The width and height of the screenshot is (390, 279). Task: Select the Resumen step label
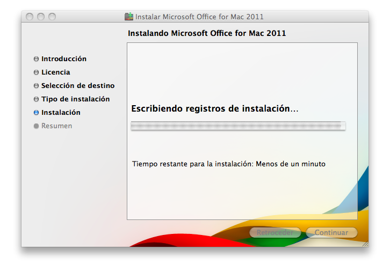click(57, 126)
